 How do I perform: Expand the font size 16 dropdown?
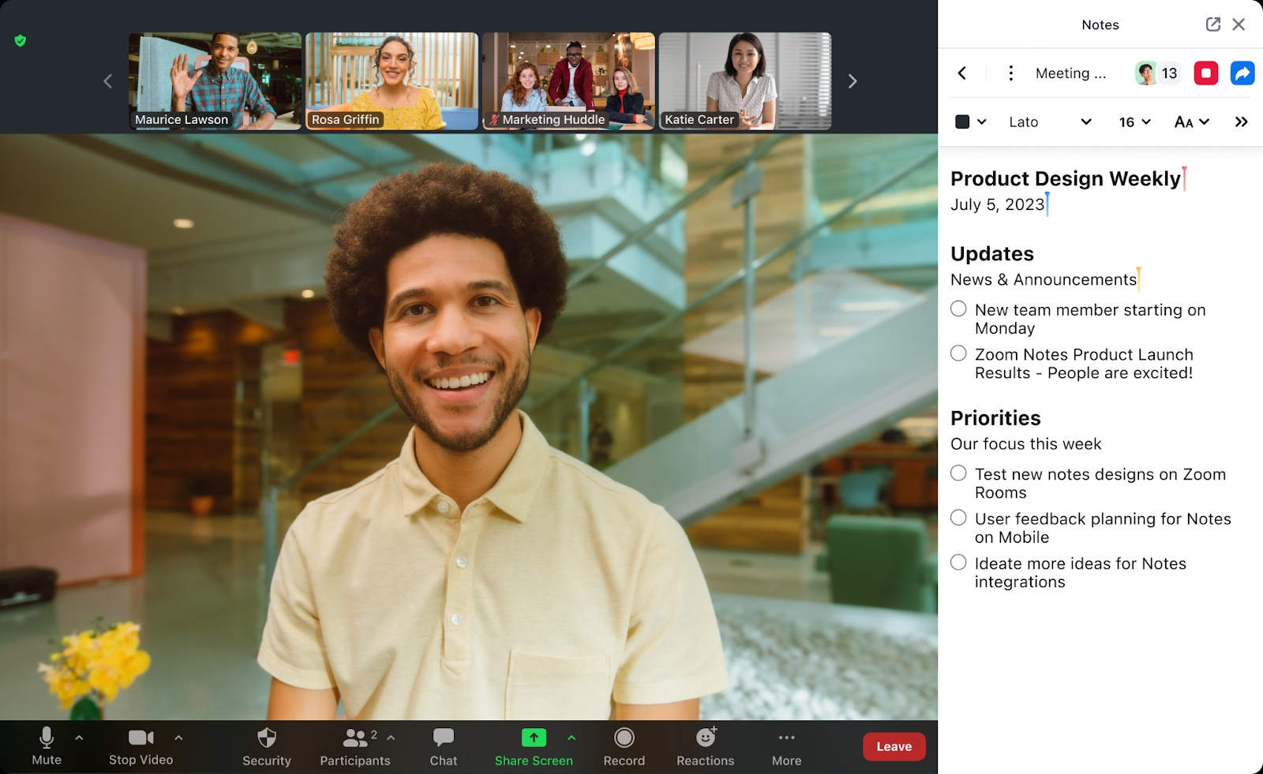[1135, 122]
